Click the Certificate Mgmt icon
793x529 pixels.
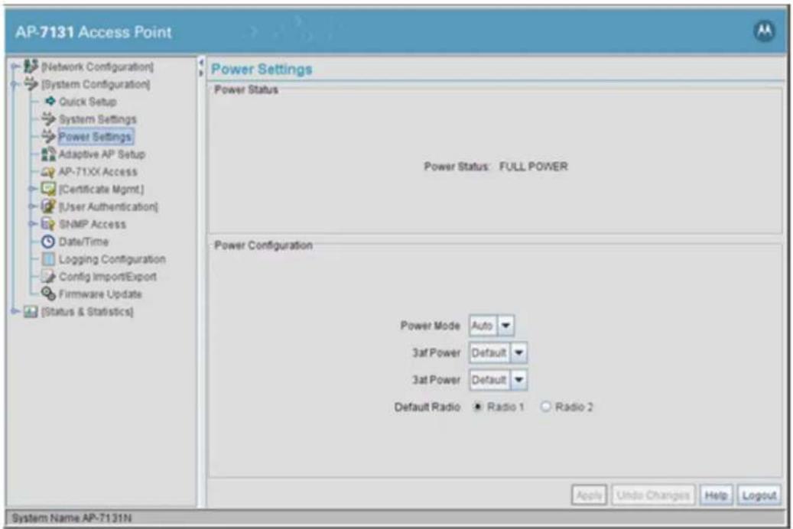tap(48, 189)
